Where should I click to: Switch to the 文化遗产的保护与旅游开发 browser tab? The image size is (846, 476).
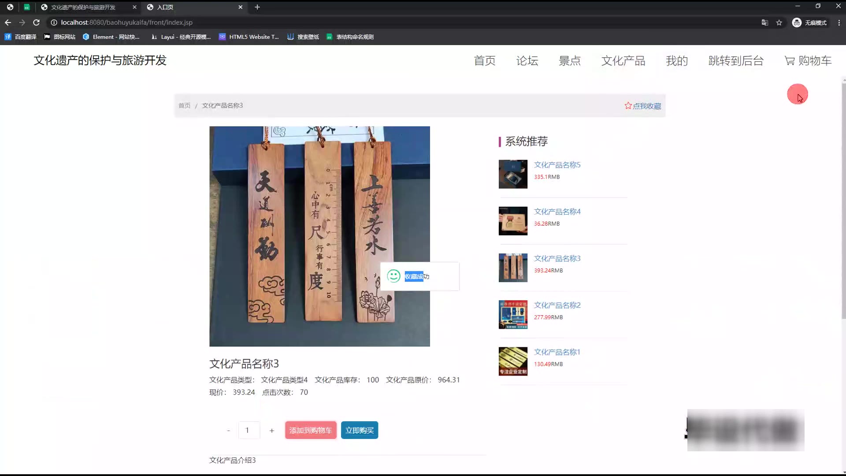pyautogui.click(x=84, y=7)
